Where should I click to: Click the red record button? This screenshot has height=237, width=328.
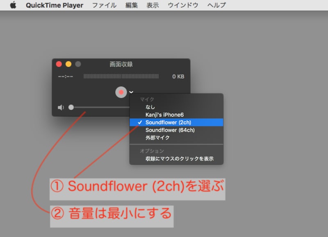click(121, 93)
